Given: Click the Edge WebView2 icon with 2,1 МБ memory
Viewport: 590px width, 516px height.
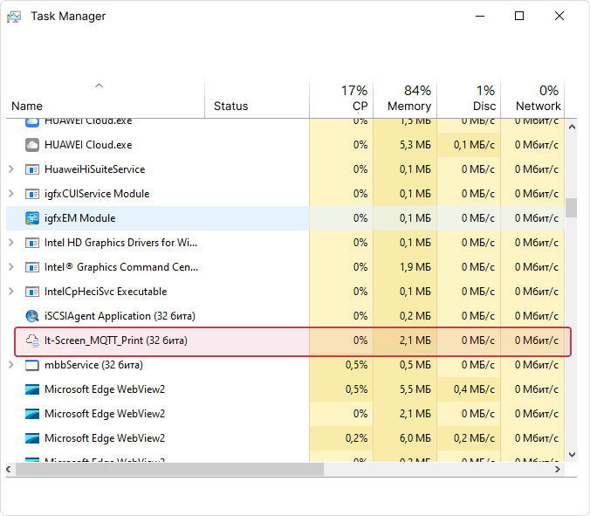Looking at the screenshot, I should pos(32,414).
